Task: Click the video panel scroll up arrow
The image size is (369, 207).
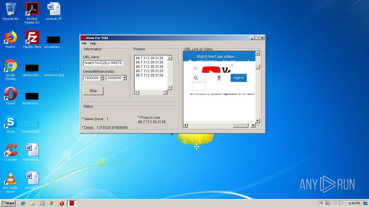Action: (x=258, y=53)
